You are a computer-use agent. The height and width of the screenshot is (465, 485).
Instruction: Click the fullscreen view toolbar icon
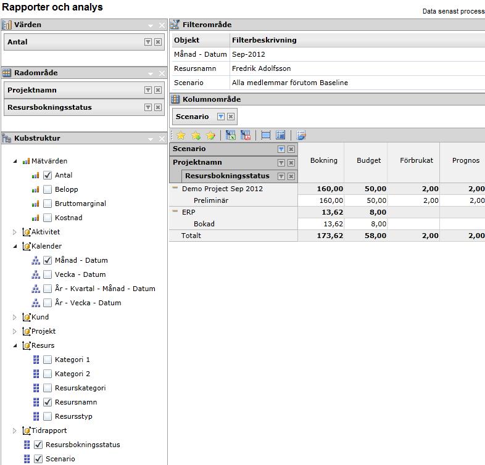266,135
